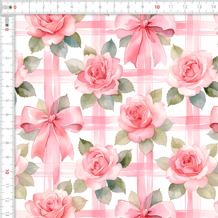The height and width of the screenshot is (218, 218).
Task: Click the number 5 on horizontal ruler
Action: pyautogui.click(x=86, y=7)
